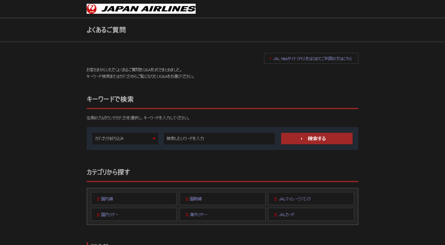Click red arrow icon beside JAL Webサイト link
Viewport: 445px width, 245px height.
271,58
